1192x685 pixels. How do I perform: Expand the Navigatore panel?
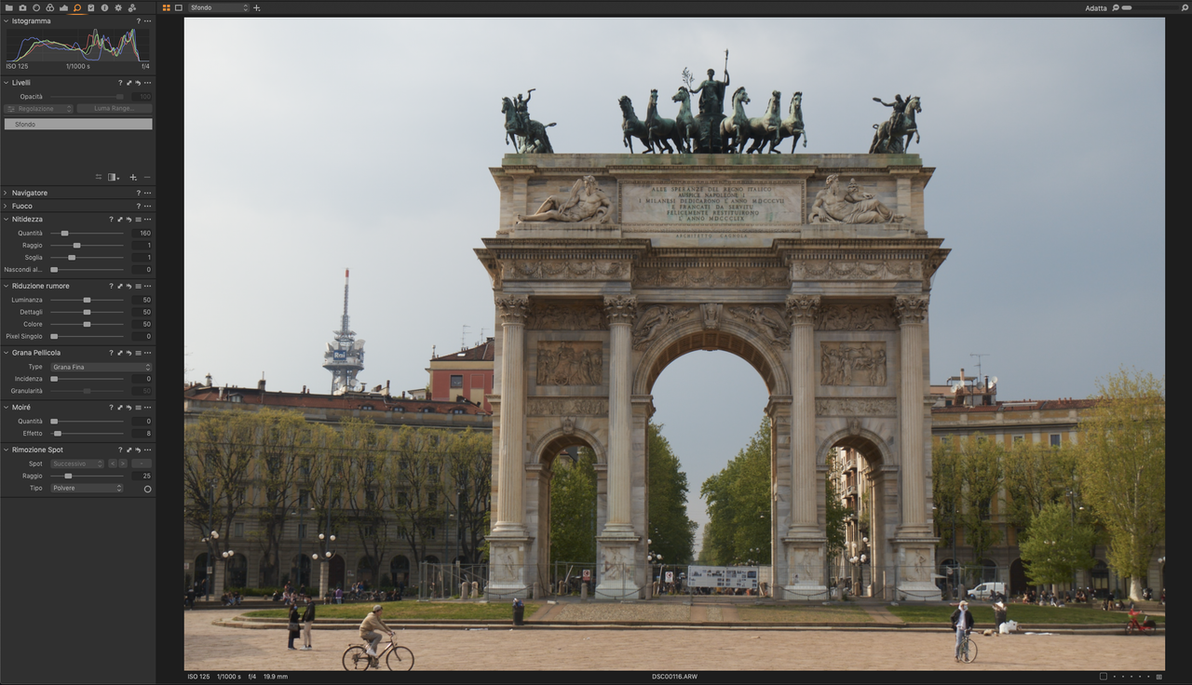[6, 193]
